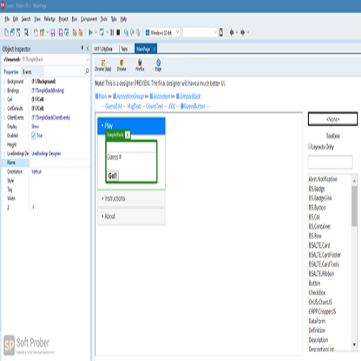Click the MsgText child link
This screenshot has height=361, width=361.
click(134, 106)
